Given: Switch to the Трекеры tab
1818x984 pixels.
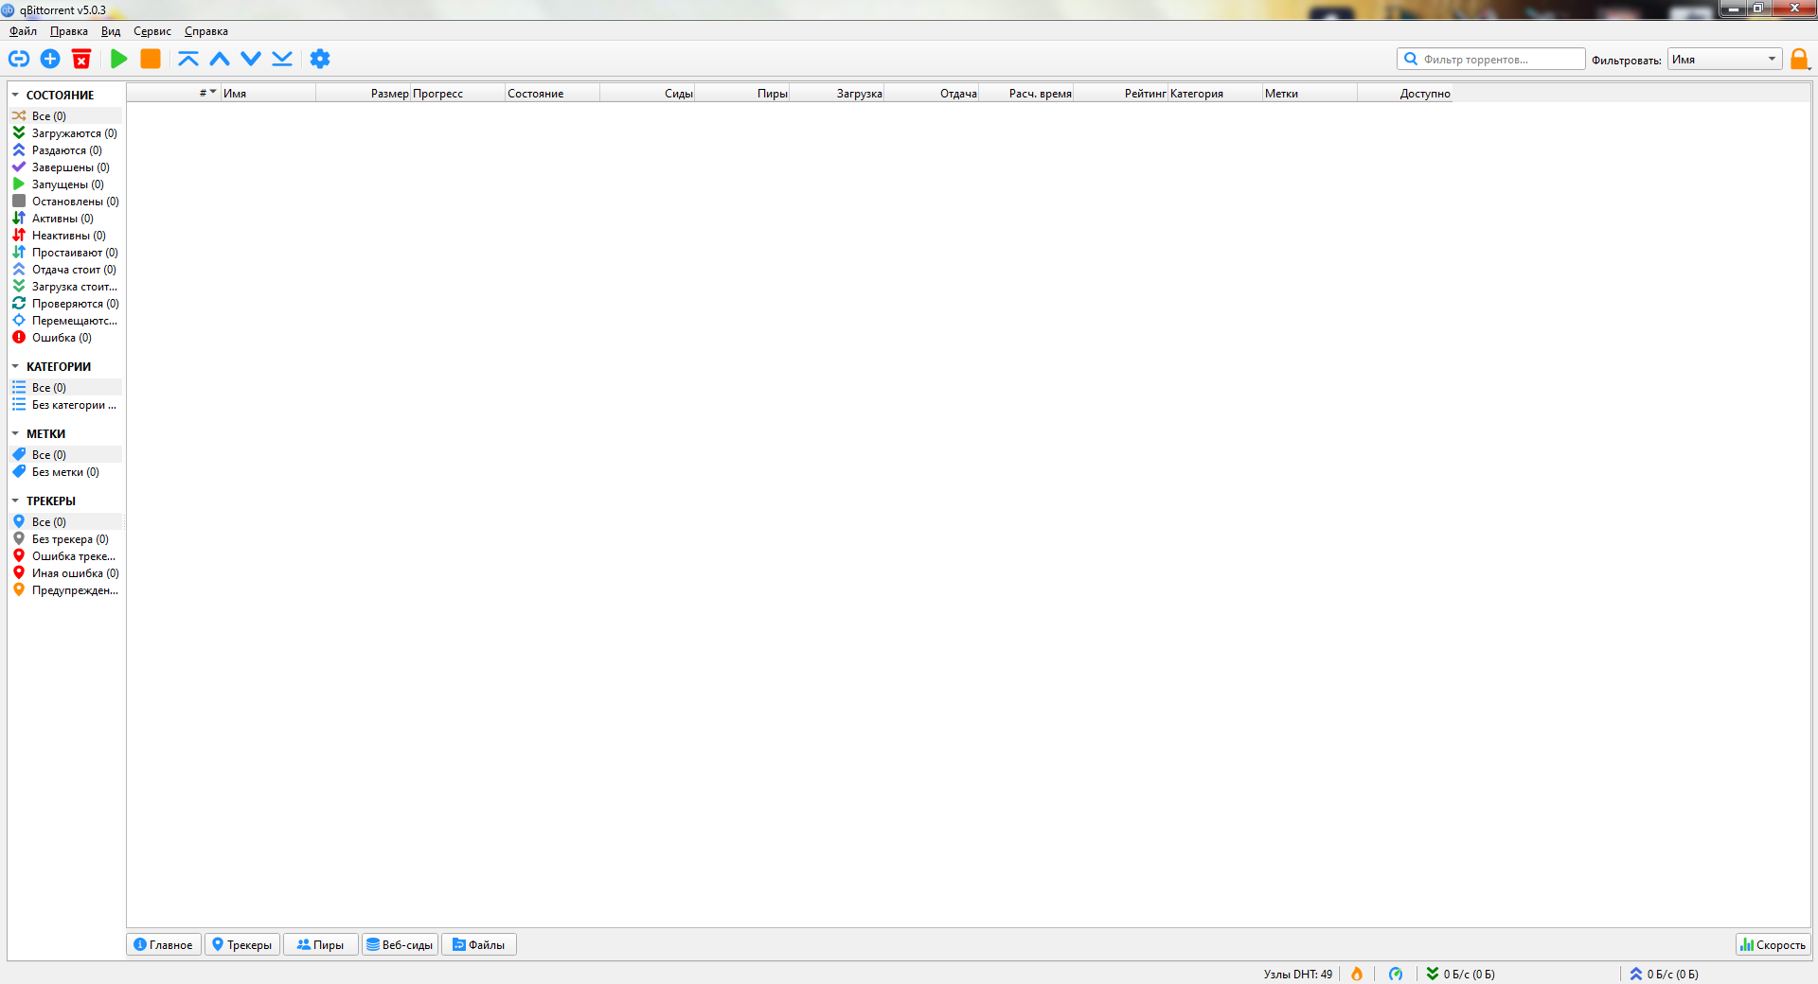Looking at the screenshot, I should 242,944.
